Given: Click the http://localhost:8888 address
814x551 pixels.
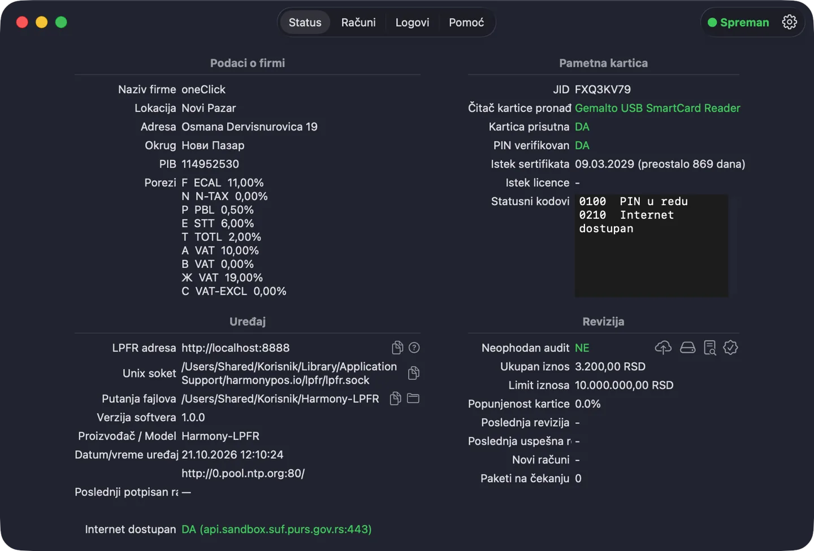Looking at the screenshot, I should [x=235, y=348].
